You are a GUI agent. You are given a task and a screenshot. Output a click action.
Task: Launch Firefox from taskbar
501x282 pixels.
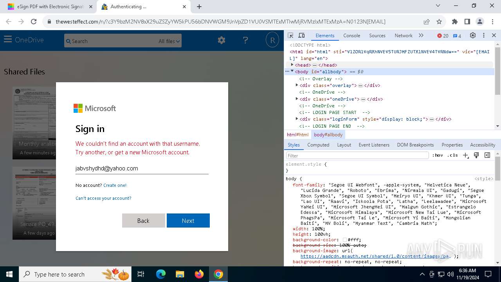click(x=199, y=274)
